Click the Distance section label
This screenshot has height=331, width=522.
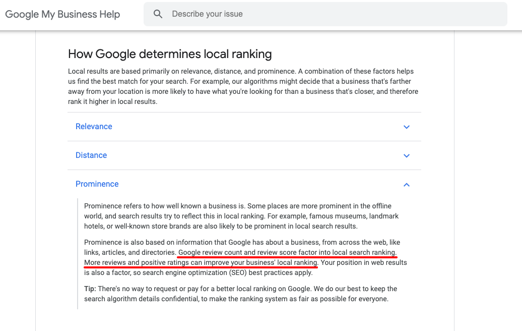pos(91,155)
